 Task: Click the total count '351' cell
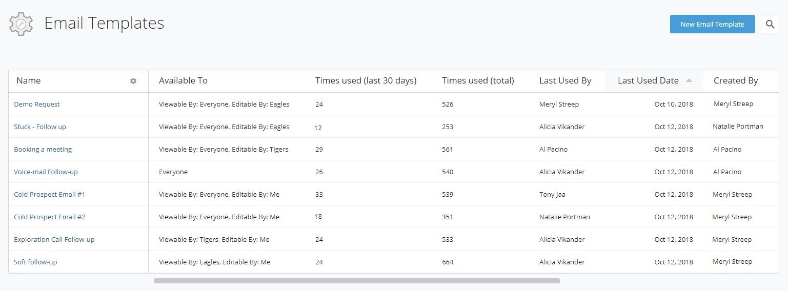(448, 217)
